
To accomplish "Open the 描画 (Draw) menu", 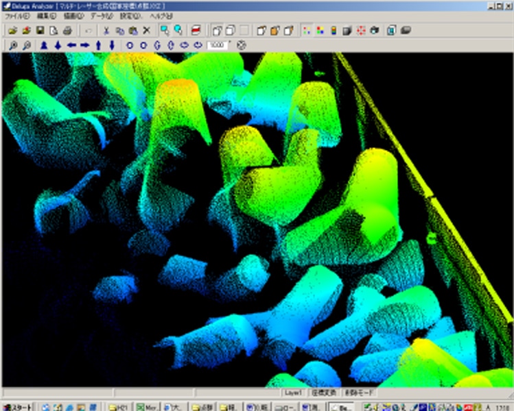I will 73,16.
